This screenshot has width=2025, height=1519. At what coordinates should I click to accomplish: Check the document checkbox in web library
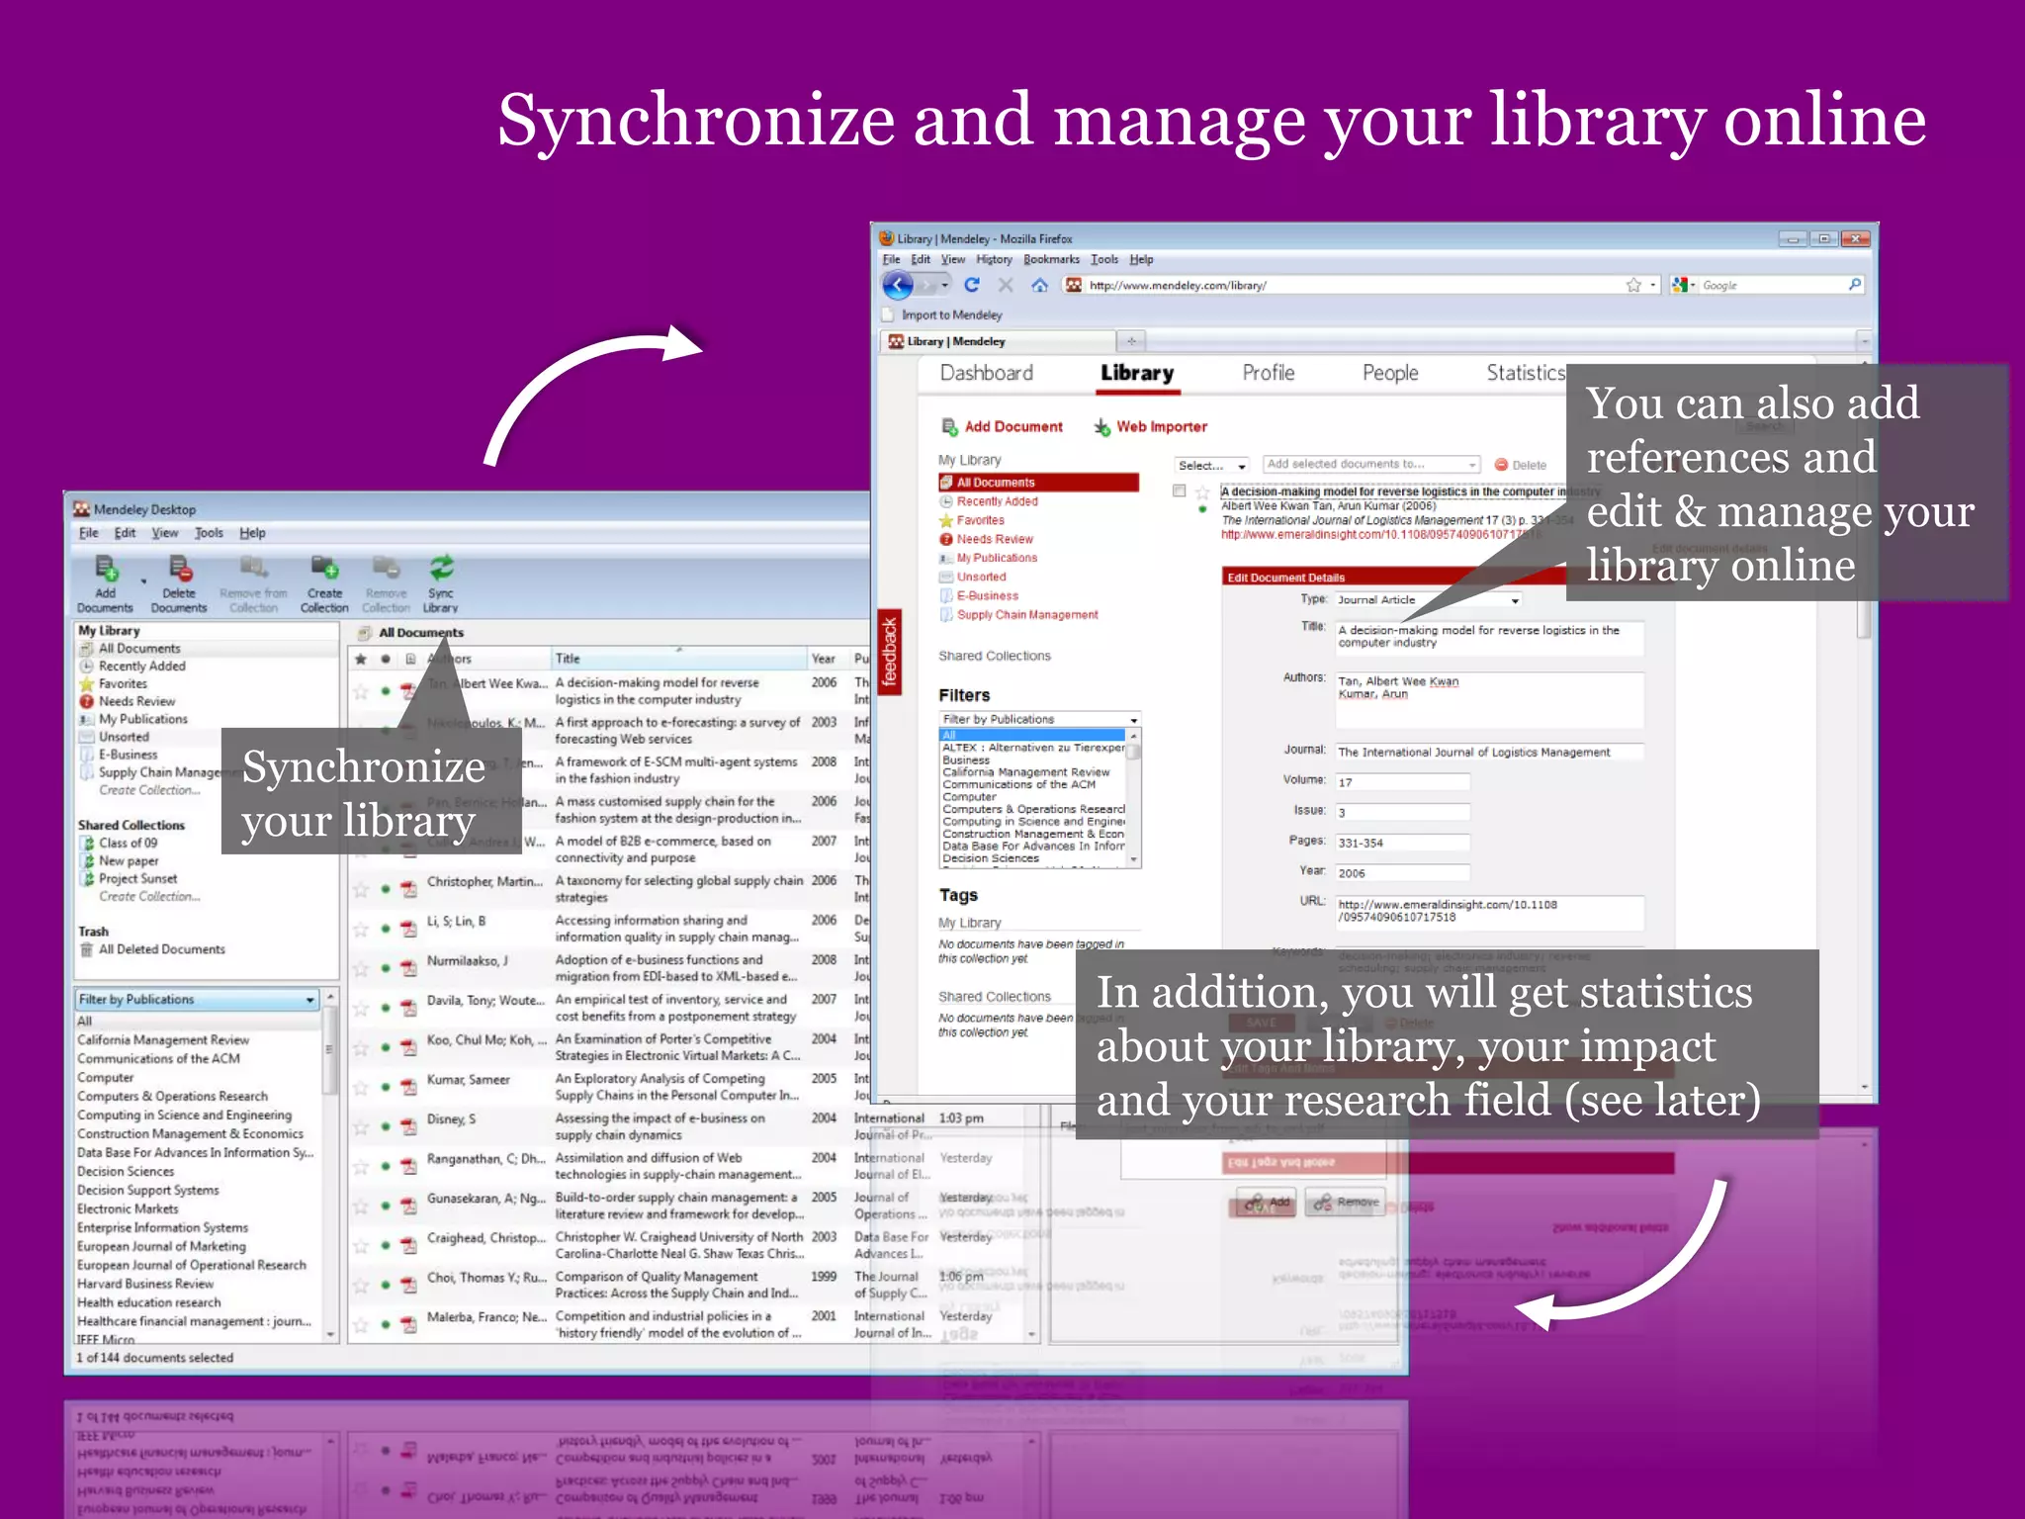(x=1179, y=491)
